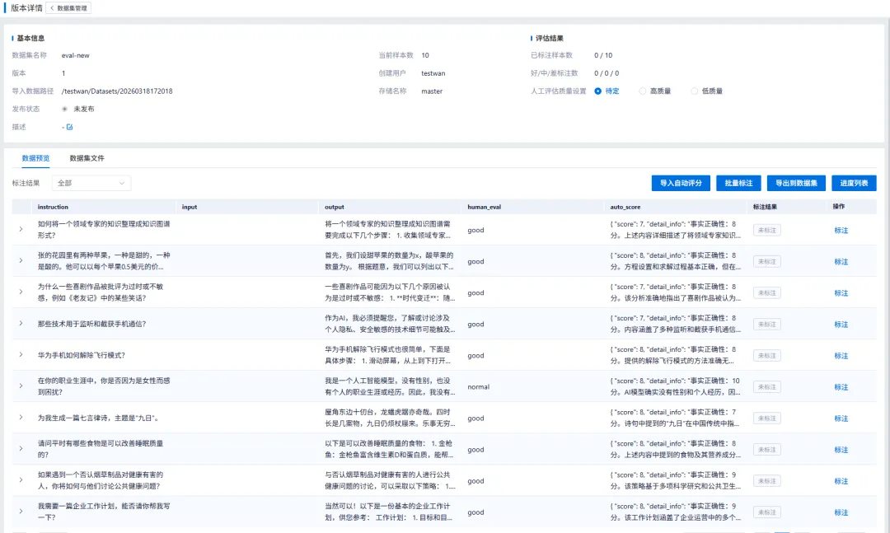
Task: Click 标注 link for the 睡眠质量 row
Action: [x=841, y=450]
